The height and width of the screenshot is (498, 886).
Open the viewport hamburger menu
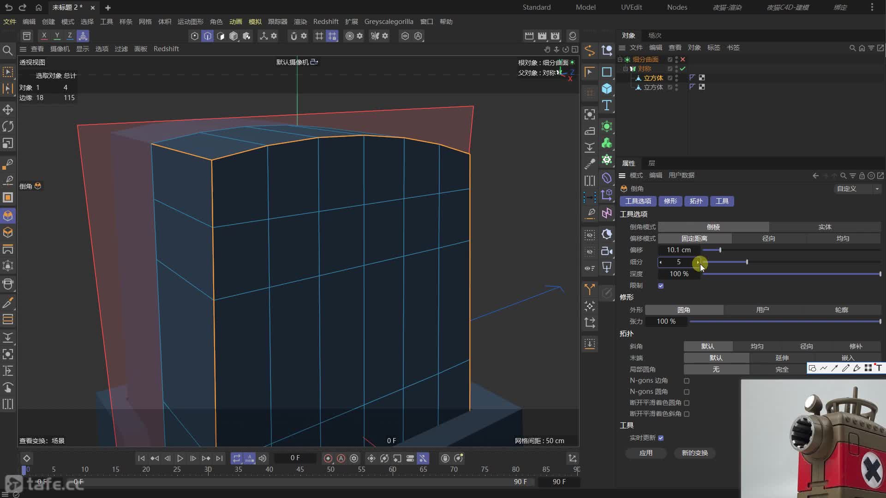click(x=23, y=49)
